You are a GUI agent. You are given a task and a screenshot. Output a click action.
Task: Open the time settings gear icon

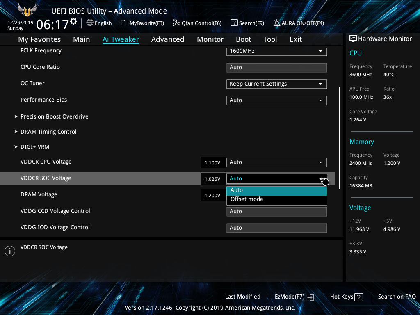coord(73,21)
